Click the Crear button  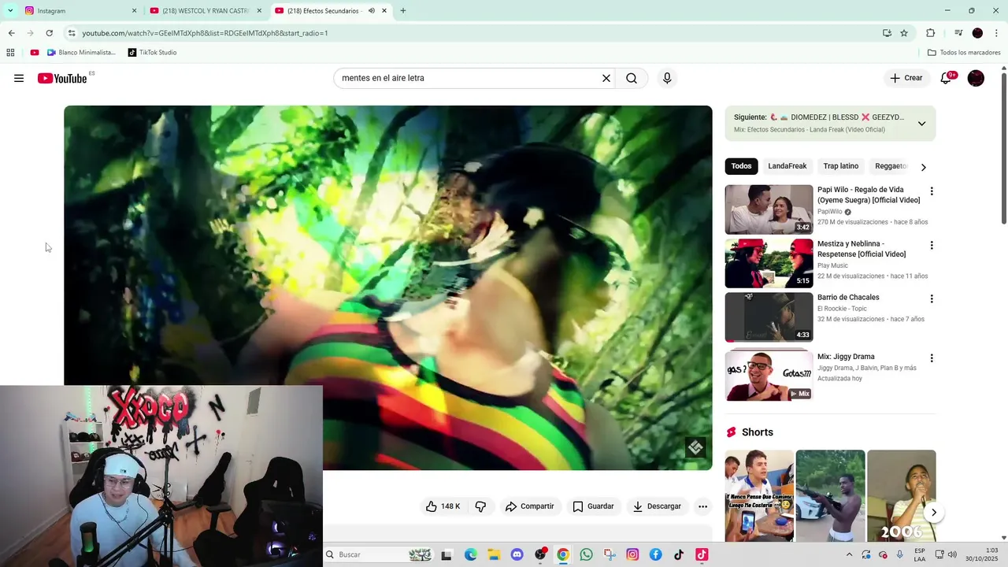pos(906,78)
